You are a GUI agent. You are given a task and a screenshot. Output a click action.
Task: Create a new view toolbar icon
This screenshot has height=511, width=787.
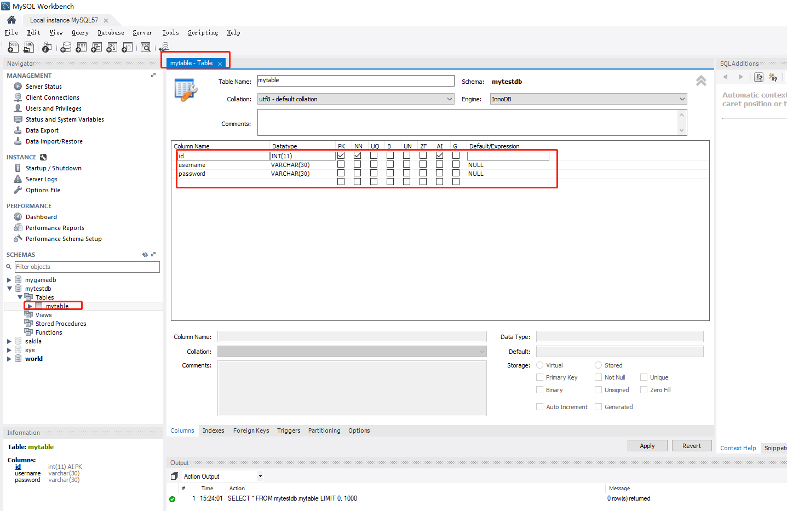[96, 48]
